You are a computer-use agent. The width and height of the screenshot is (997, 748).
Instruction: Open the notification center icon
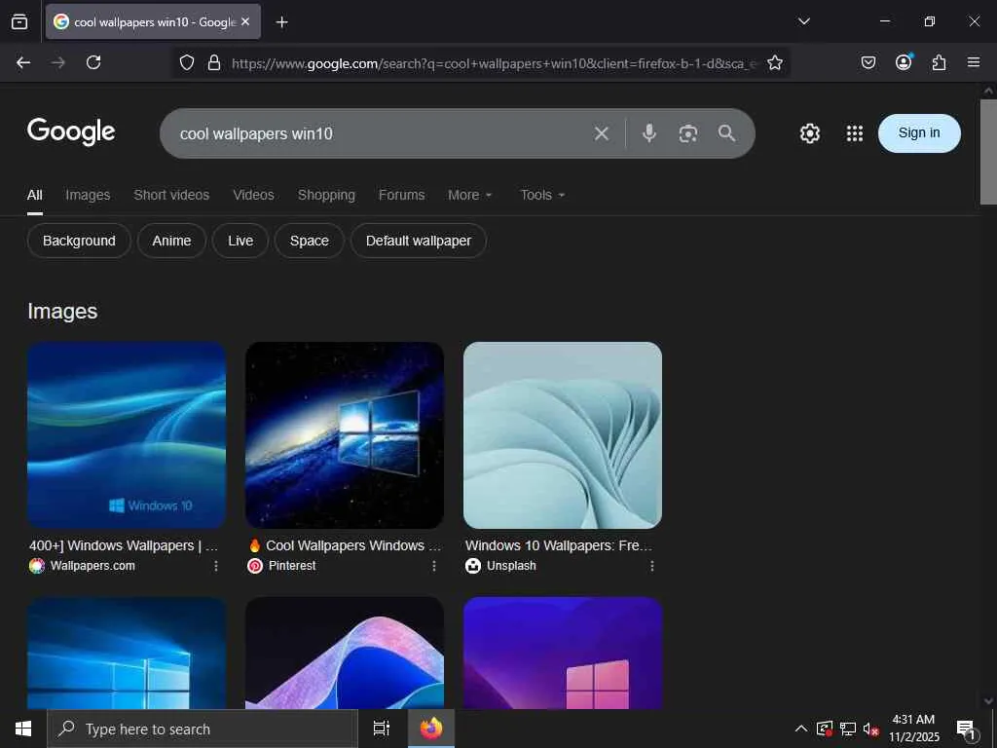(x=967, y=729)
